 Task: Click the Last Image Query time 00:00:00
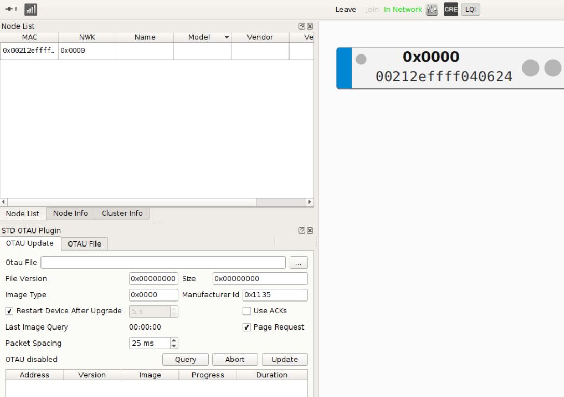coord(145,327)
